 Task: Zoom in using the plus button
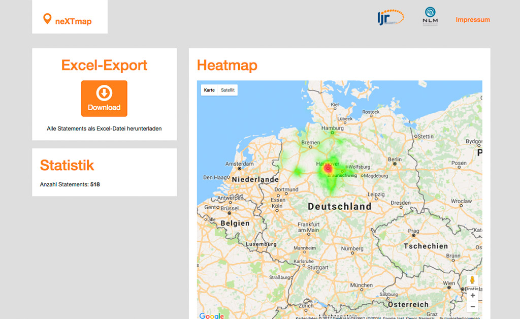click(x=472, y=295)
